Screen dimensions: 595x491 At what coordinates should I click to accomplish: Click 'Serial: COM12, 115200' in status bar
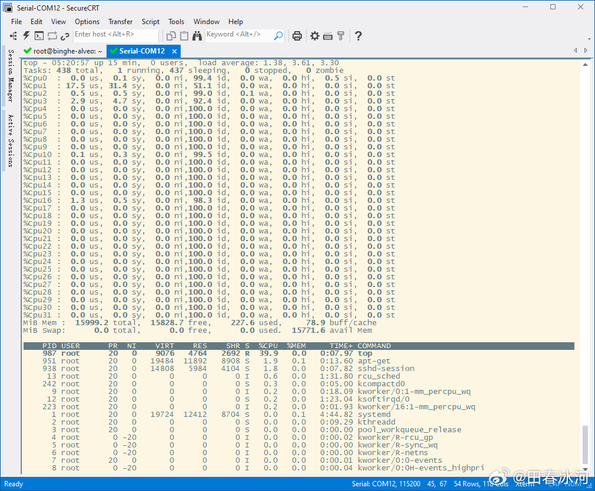pyautogui.click(x=386, y=484)
